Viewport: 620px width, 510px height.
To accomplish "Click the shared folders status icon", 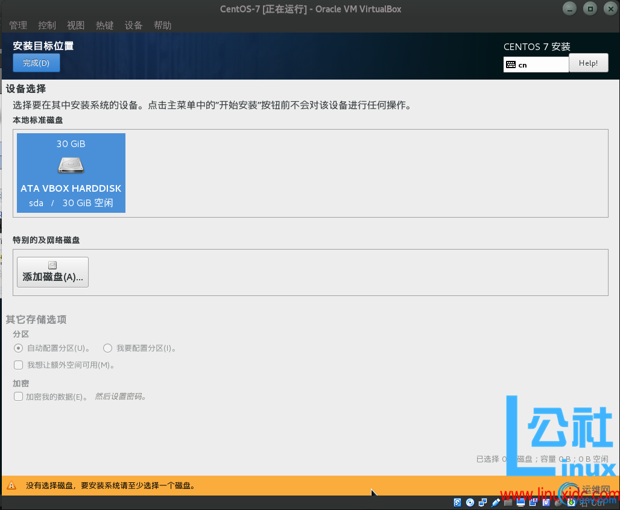I will tap(508, 503).
